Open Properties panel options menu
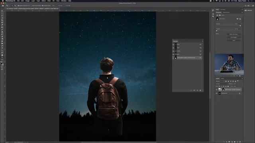The height and width of the screenshot is (143, 255). 242,12
